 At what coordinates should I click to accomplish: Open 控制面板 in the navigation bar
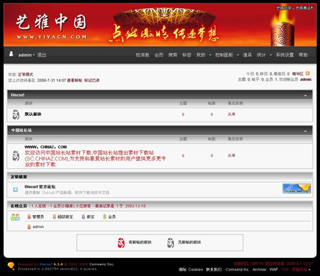pos(224,55)
